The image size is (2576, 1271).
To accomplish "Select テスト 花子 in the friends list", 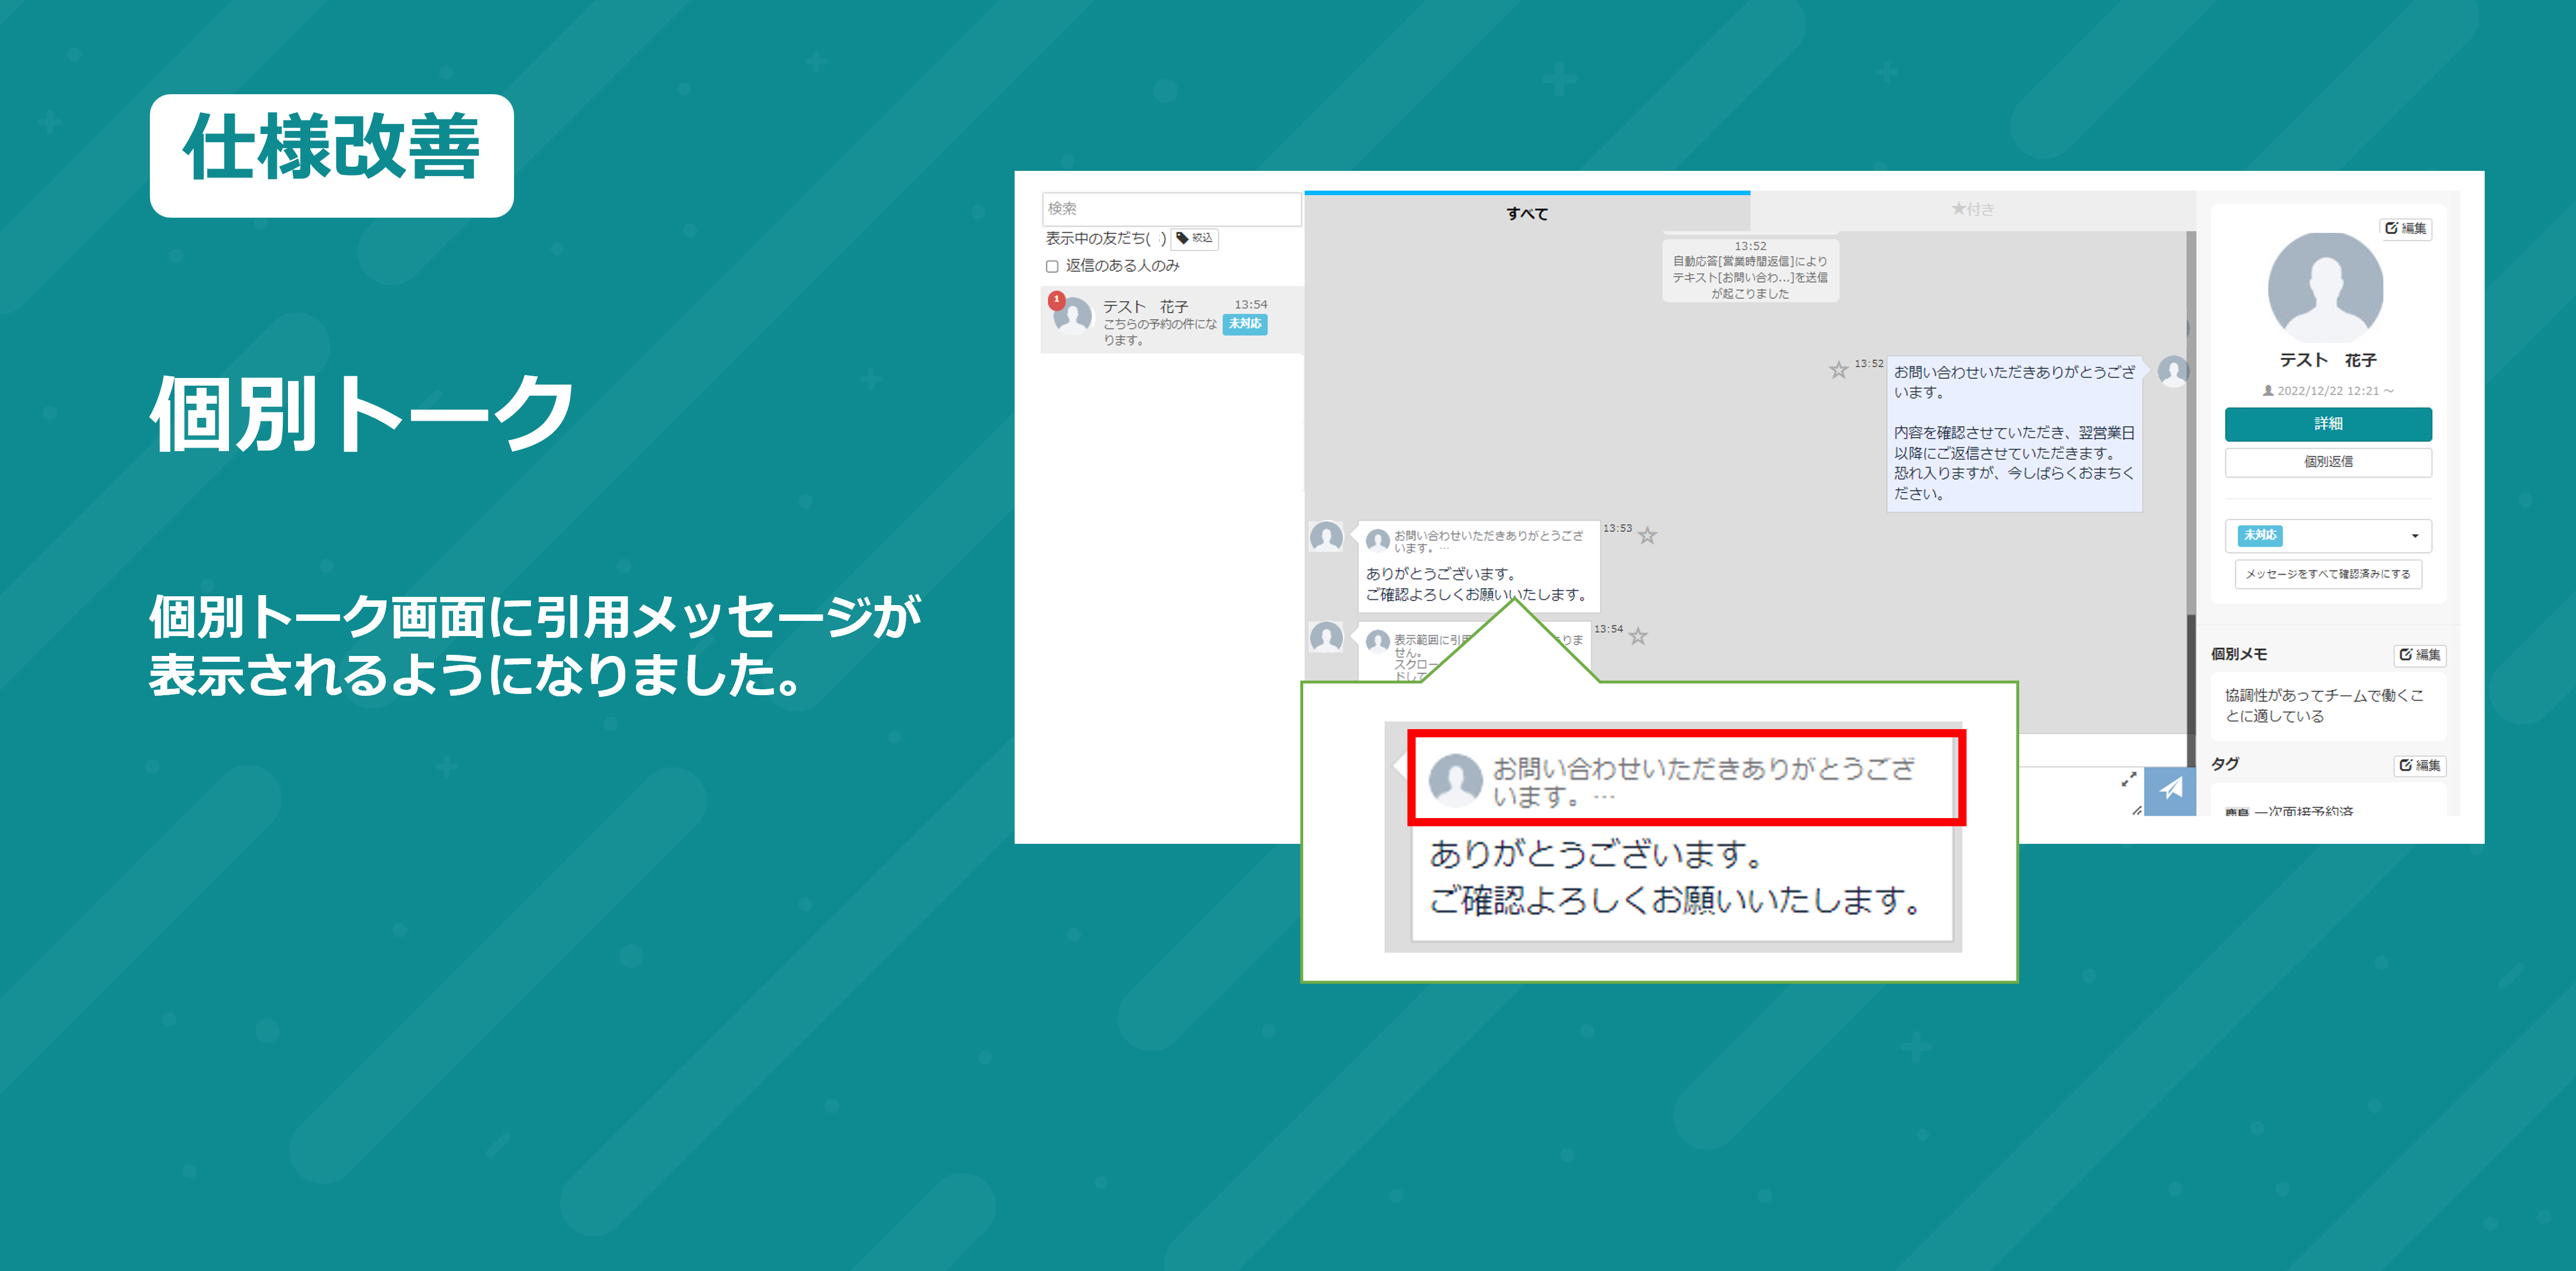I will [x=1171, y=320].
